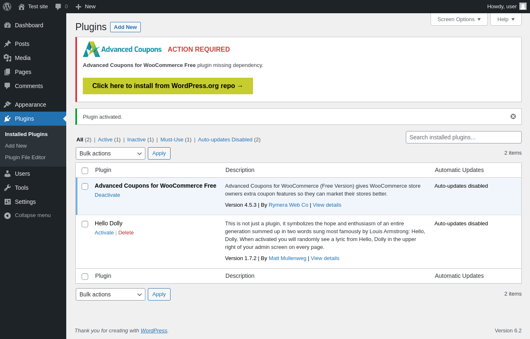Click the WordPress logo icon in admin bar
530x339 pixels.
click(x=7, y=7)
